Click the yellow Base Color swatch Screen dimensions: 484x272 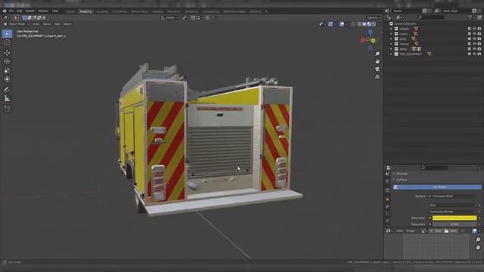[455, 218]
